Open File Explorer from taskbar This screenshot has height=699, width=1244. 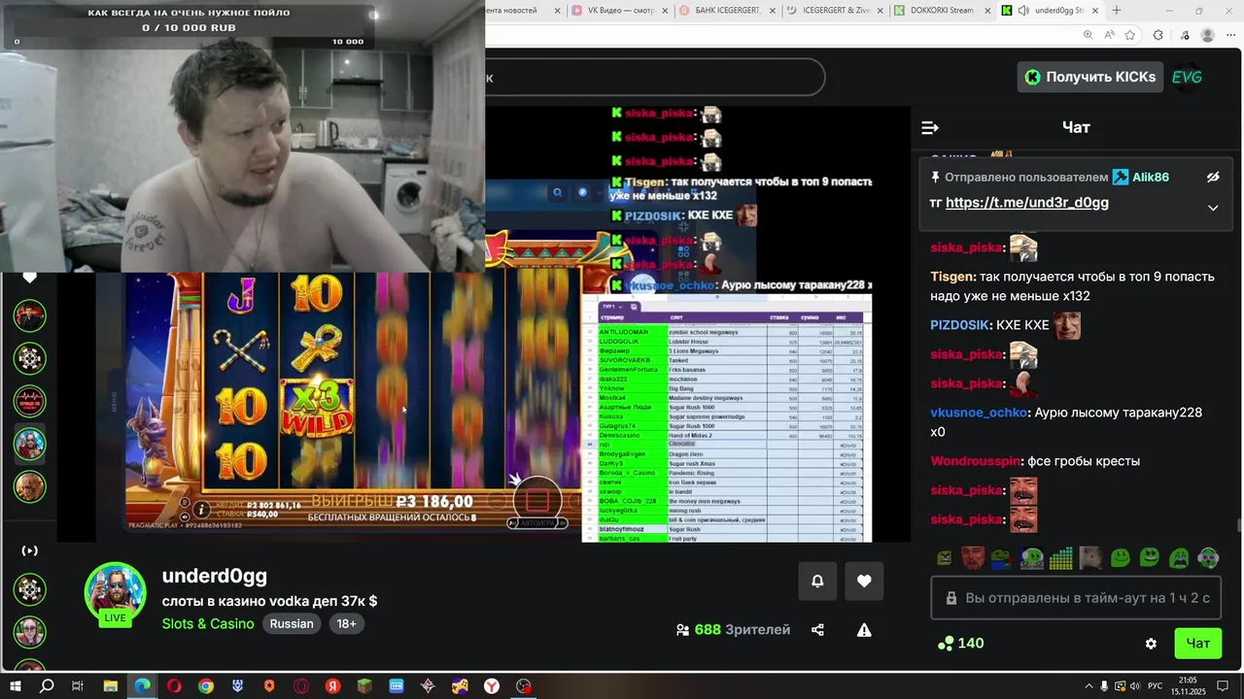110,686
